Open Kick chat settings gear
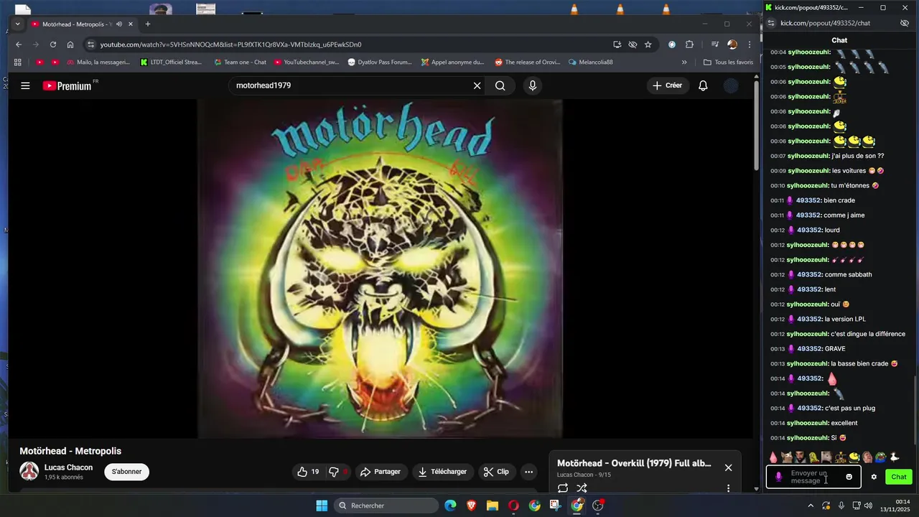Image resolution: width=919 pixels, height=517 pixels. [x=874, y=477]
